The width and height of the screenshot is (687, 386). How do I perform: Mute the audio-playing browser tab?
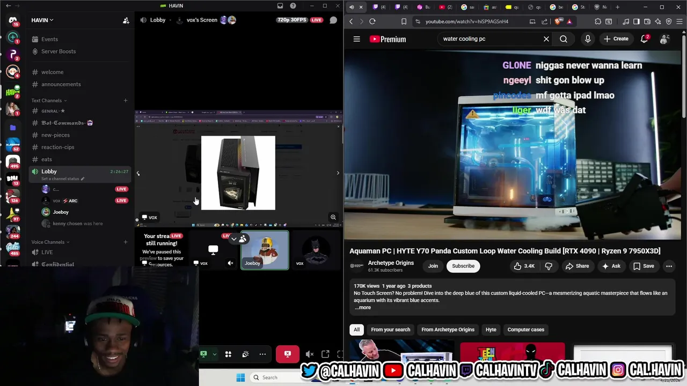[352, 7]
